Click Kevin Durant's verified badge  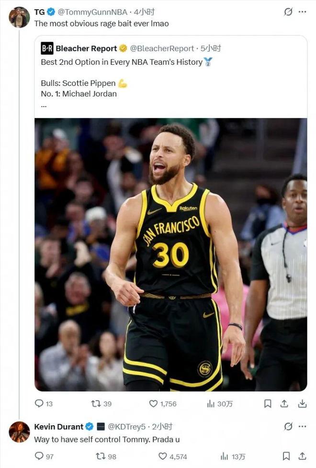(x=89, y=427)
